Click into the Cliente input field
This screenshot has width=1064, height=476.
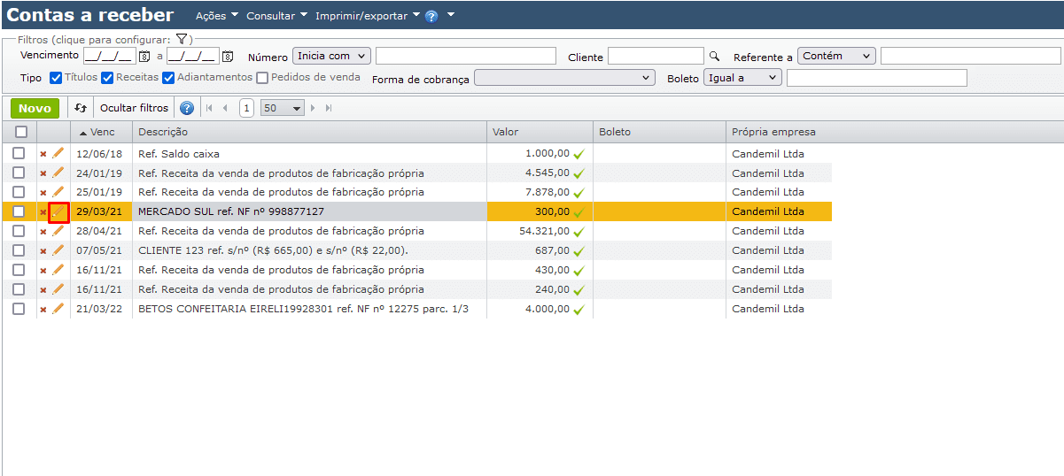655,57
